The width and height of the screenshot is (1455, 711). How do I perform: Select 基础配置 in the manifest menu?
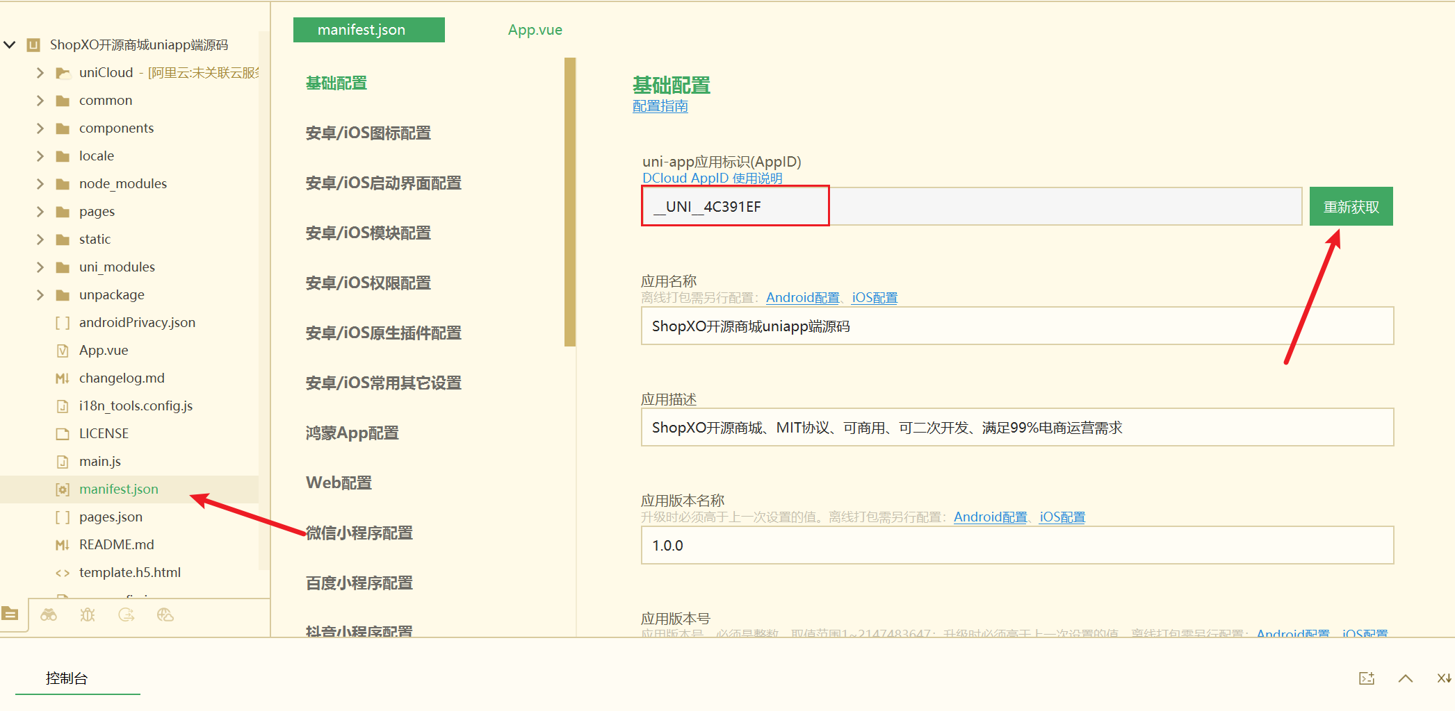[336, 83]
